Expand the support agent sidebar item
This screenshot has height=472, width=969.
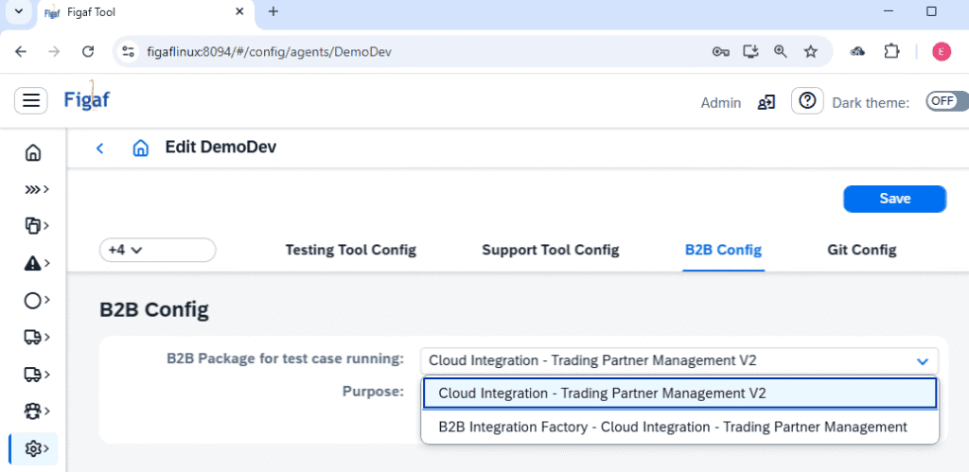(x=37, y=411)
